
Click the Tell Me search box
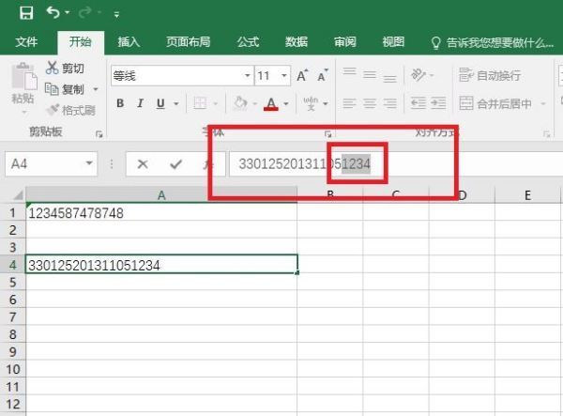click(x=493, y=42)
